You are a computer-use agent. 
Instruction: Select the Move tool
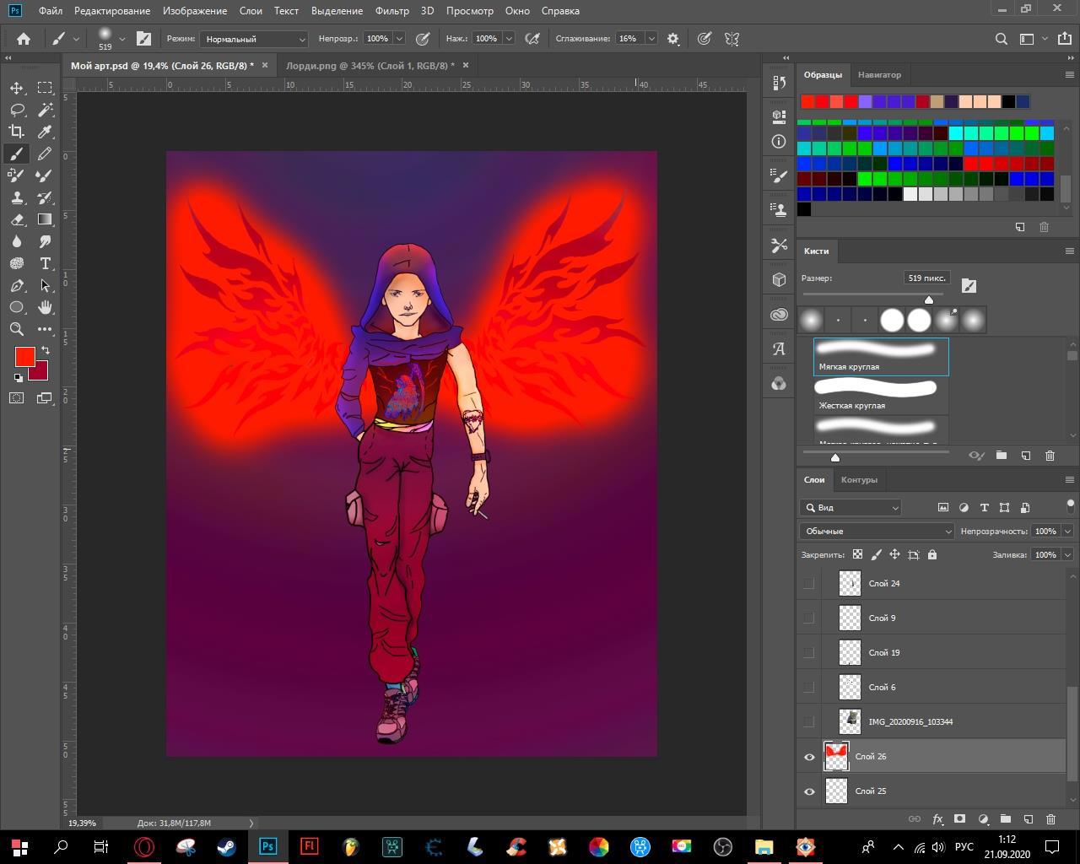[x=17, y=88]
